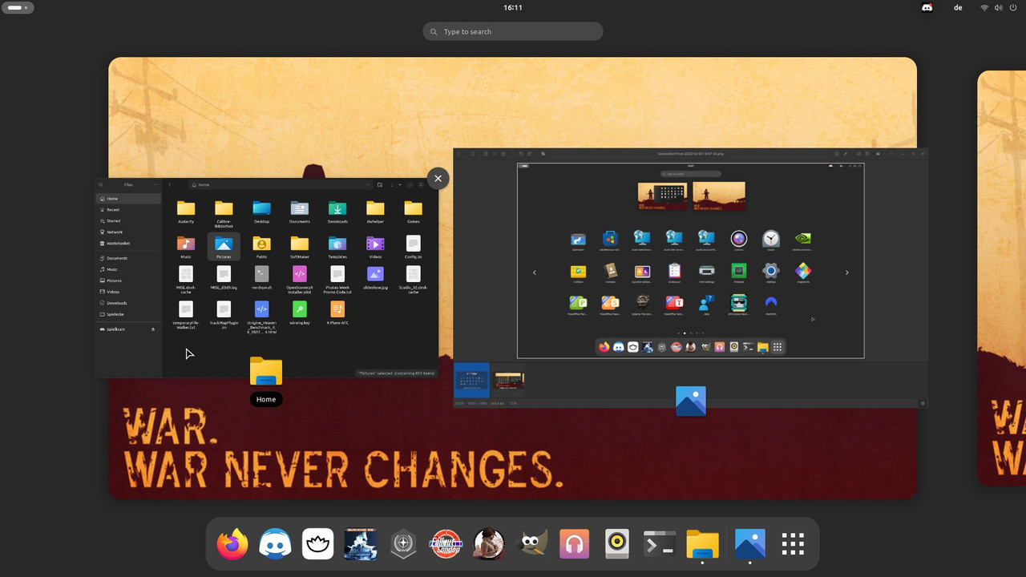
Task: Open Firefox from the dock
Action: (232, 544)
